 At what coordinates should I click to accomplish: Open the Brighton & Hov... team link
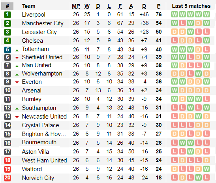tap(44, 134)
